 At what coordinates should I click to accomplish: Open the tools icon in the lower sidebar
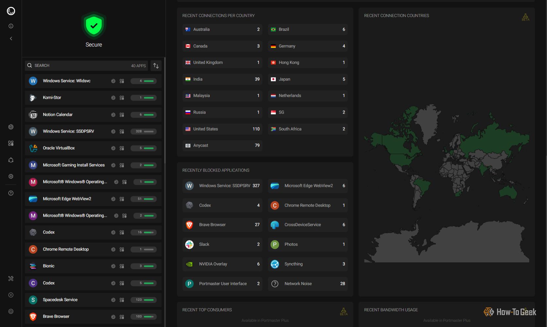(x=11, y=279)
